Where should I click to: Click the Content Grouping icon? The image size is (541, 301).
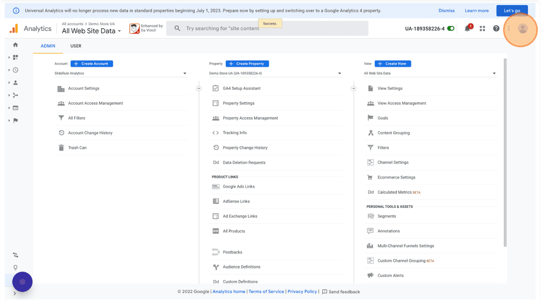tap(371, 133)
